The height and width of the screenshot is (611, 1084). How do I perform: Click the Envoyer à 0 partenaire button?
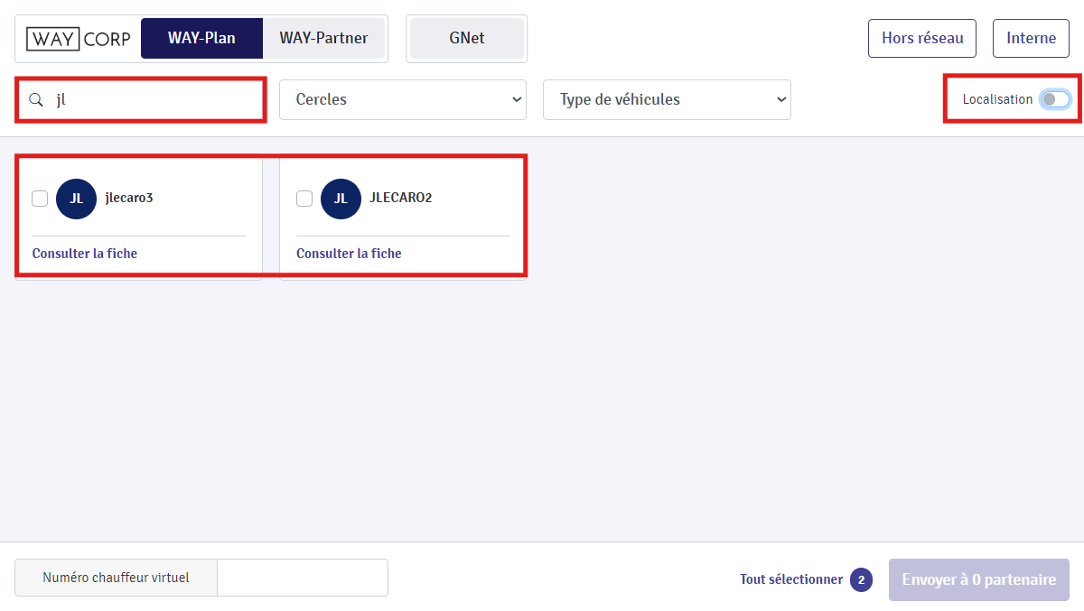pyautogui.click(x=979, y=579)
